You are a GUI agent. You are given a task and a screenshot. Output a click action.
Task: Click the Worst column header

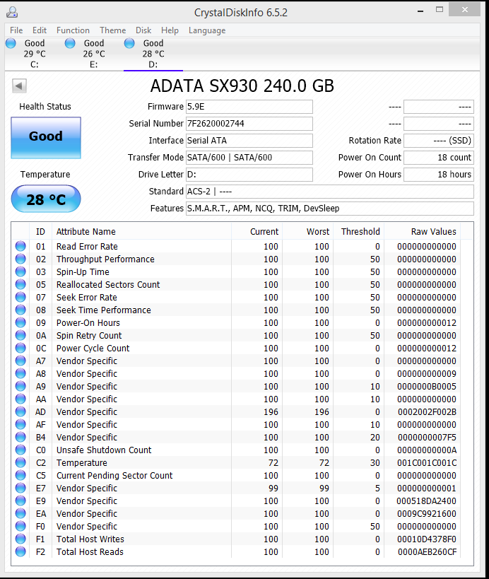[x=308, y=231]
